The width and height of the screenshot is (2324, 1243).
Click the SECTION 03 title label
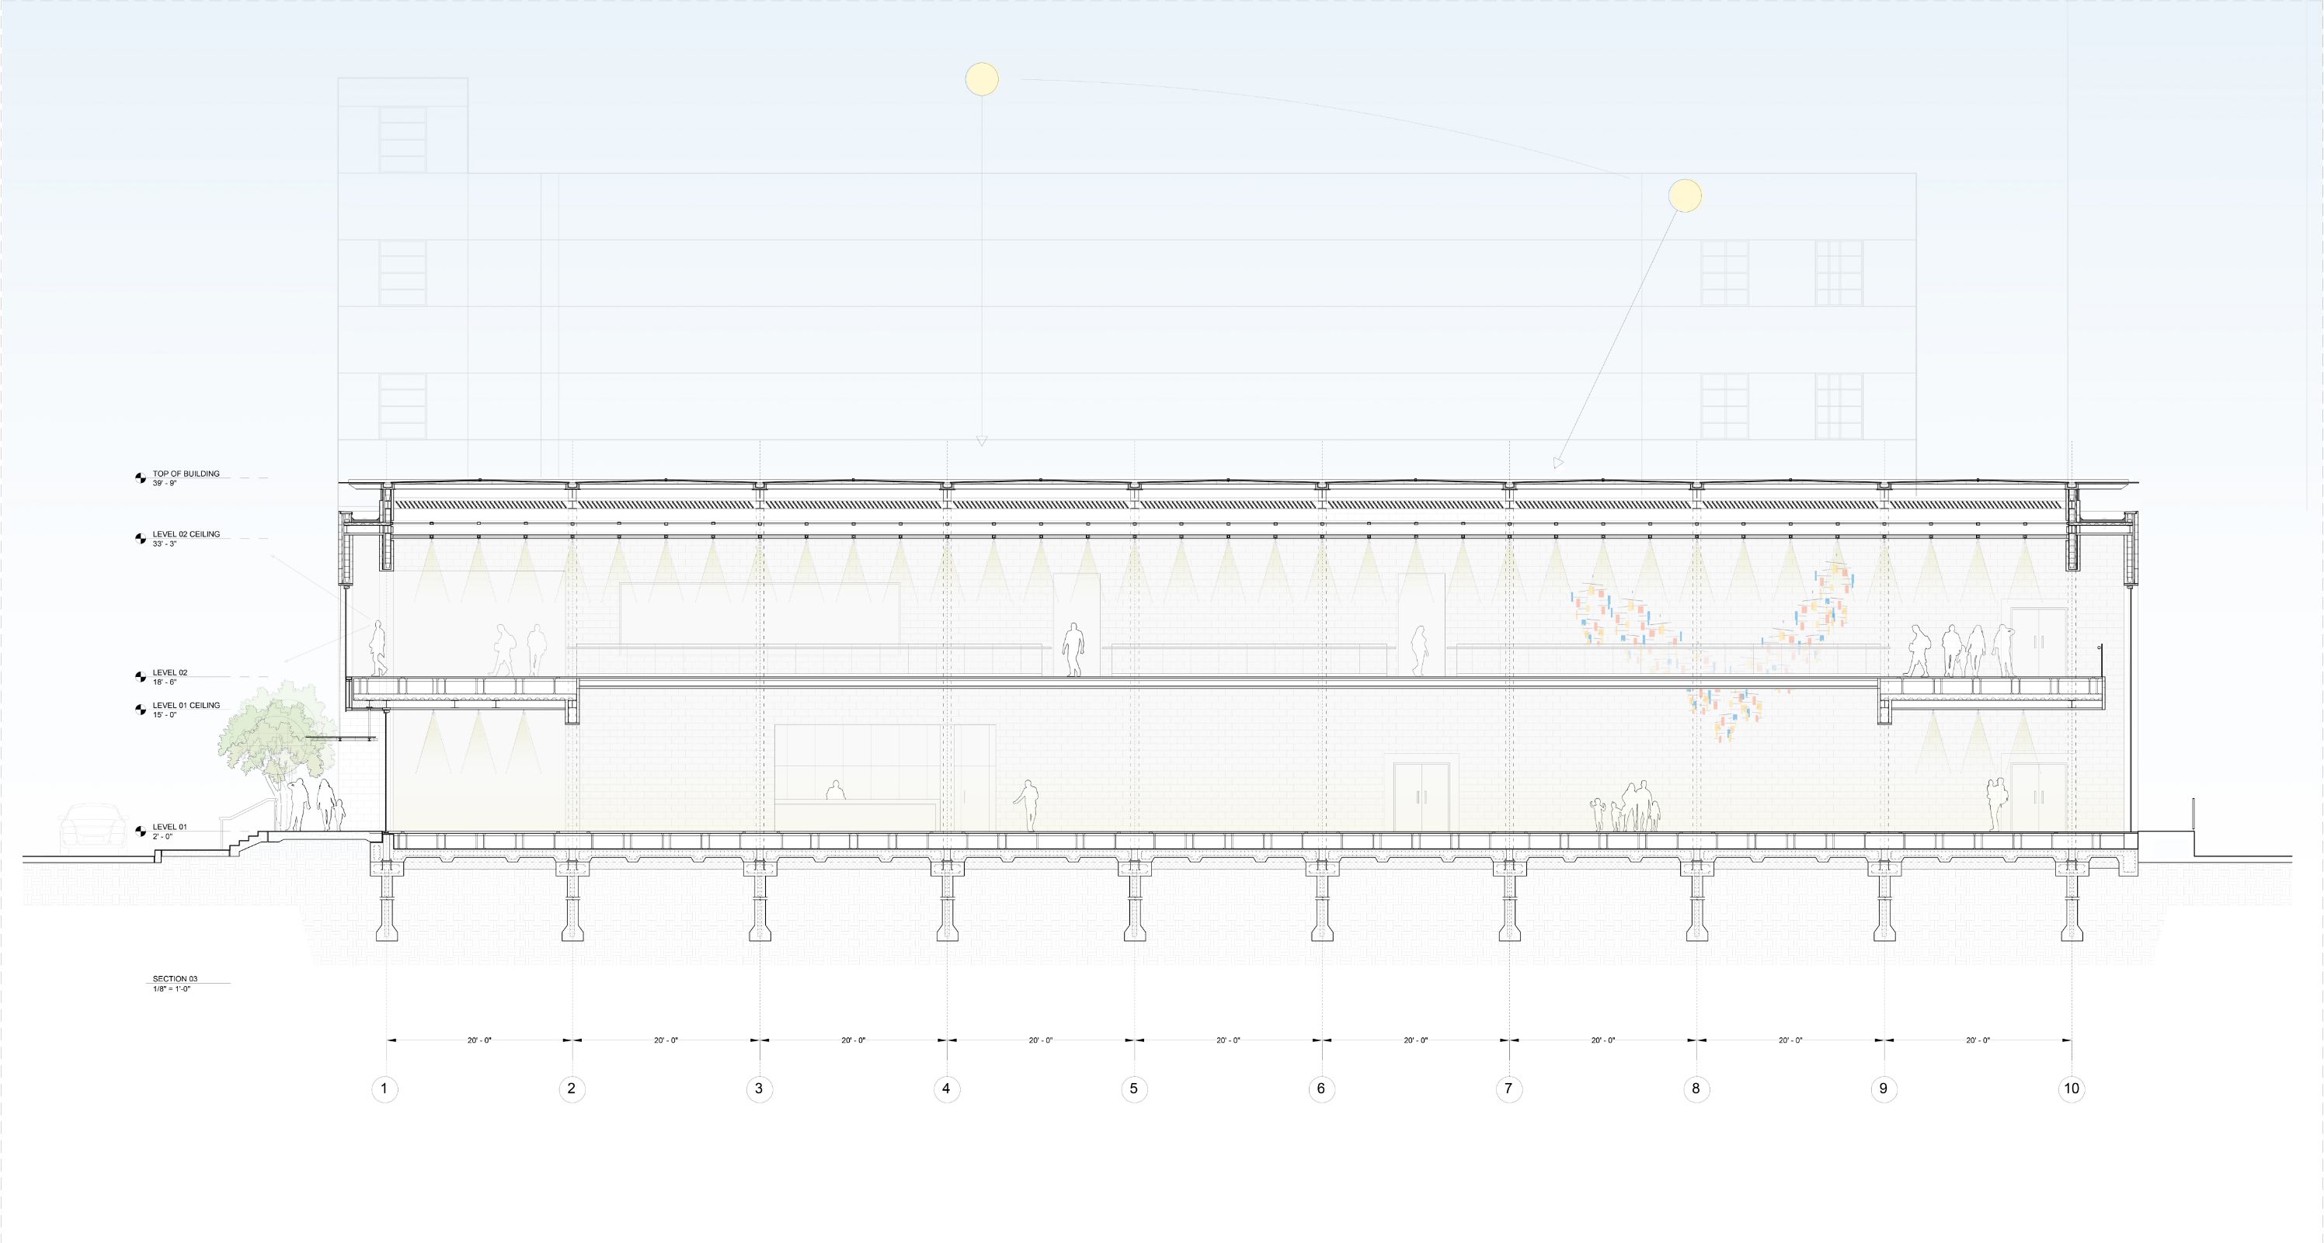pos(175,979)
